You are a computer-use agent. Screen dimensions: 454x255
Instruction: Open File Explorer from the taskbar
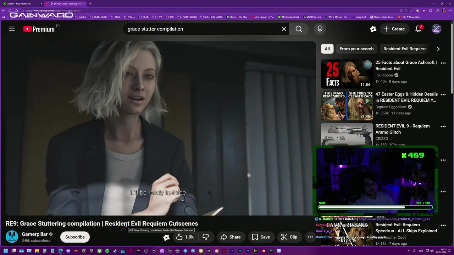tap(37, 251)
